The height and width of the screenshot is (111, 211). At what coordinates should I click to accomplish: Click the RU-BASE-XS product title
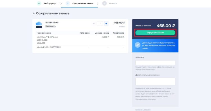(52, 22)
